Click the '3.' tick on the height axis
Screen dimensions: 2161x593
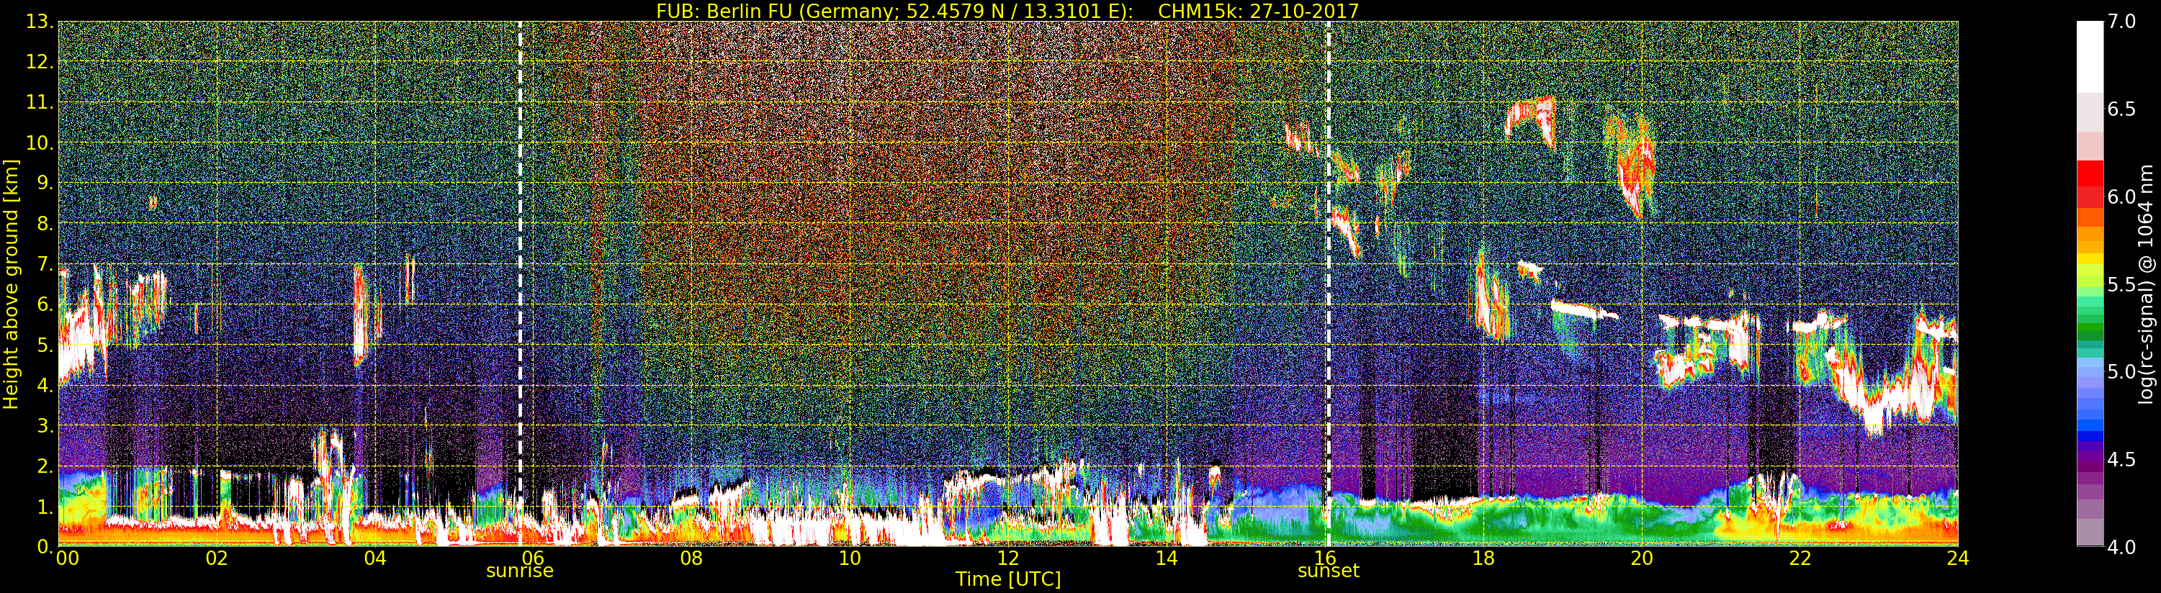pyautogui.click(x=45, y=425)
